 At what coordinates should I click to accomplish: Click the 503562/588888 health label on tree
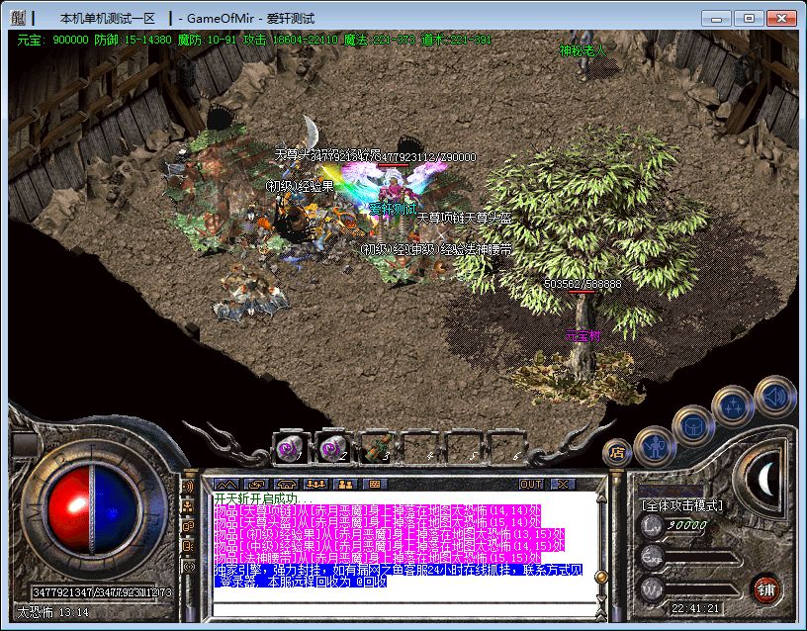[583, 284]
